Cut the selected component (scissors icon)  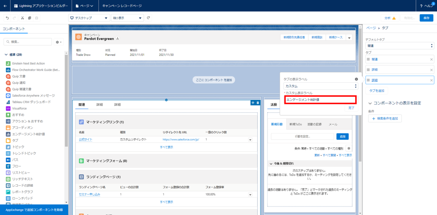tap(22, 18)
